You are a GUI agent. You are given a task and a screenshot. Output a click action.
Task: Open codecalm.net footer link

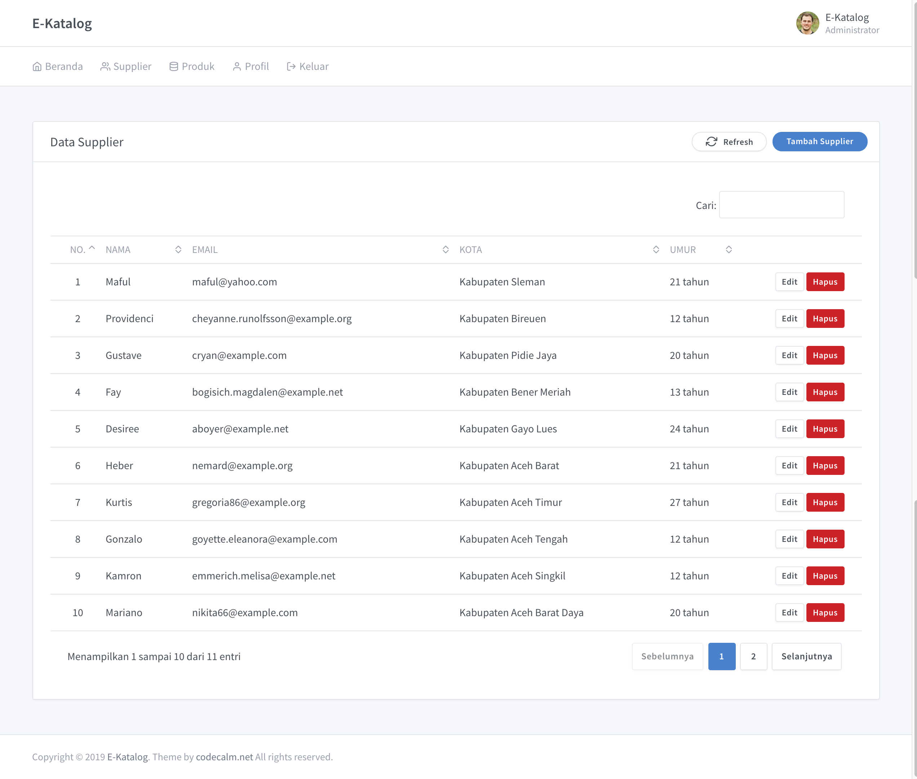(224, 757)
